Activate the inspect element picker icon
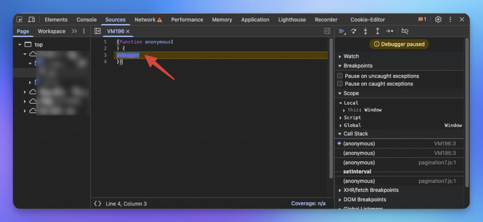483x222 pixels. click(x=19, y=19)
